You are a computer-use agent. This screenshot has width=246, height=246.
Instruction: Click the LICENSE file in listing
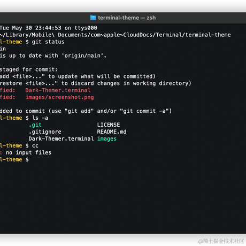coord(109,125)
